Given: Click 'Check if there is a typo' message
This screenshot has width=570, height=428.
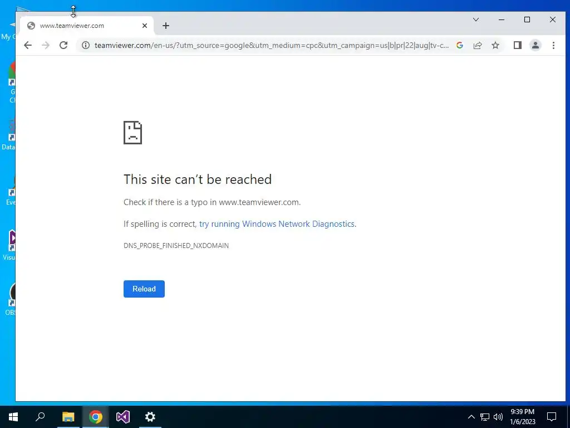Looking at the screenshot, I should (x=212, y=202).
